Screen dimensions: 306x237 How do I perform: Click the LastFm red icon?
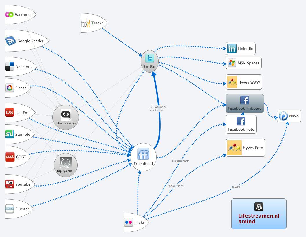(x=10, y=113)
